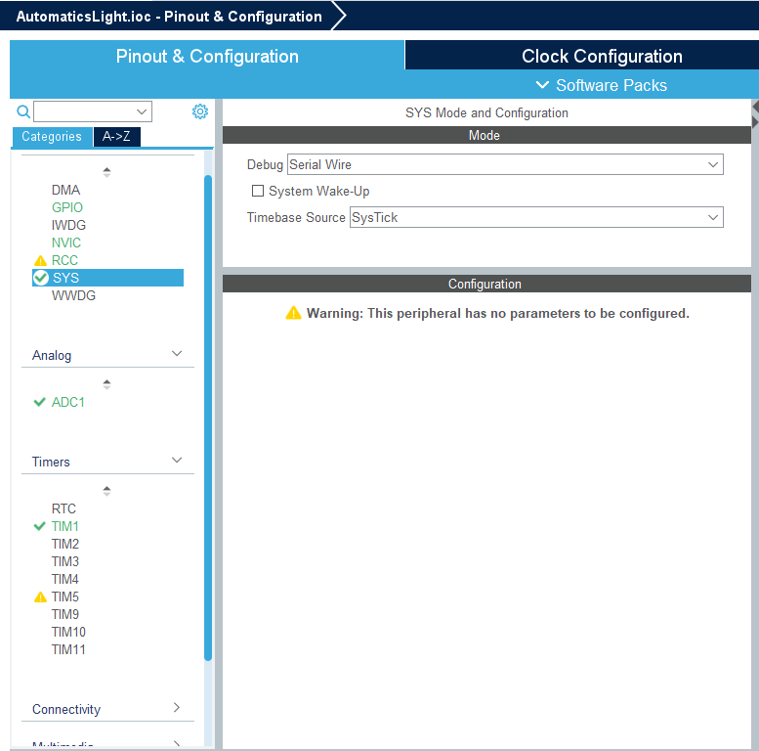Open the gear settings icon

pyautogui.click(x=200, y=111)
